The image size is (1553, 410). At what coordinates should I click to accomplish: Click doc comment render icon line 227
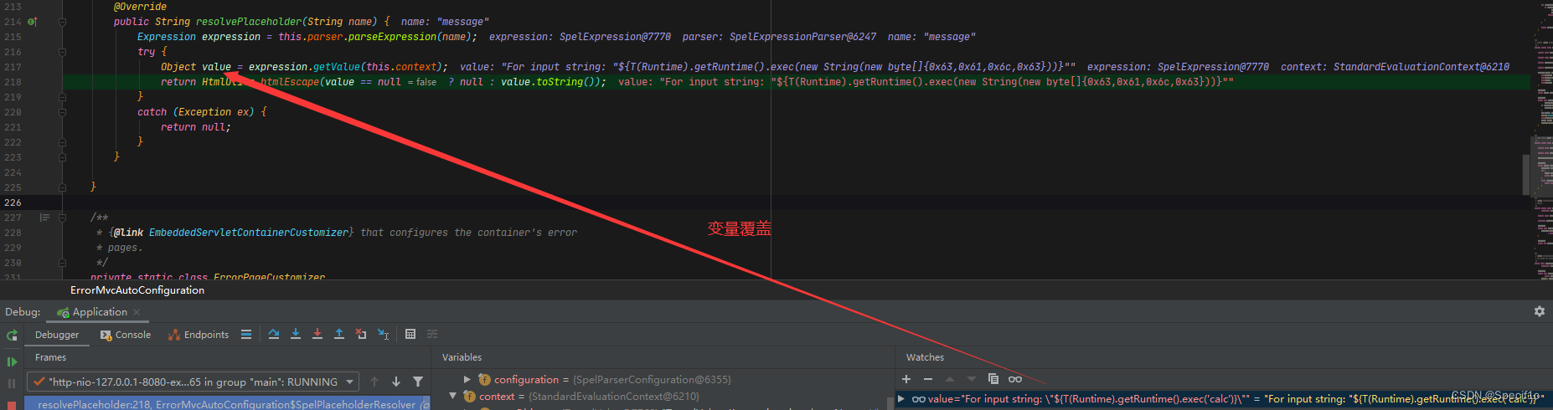coord(44,218)
